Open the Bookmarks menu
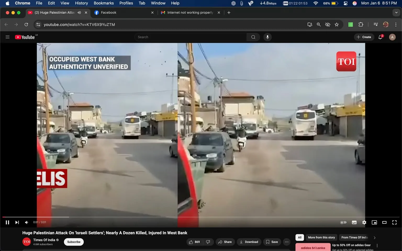Viewport: 402px width, 251px height. coord(104,3)
